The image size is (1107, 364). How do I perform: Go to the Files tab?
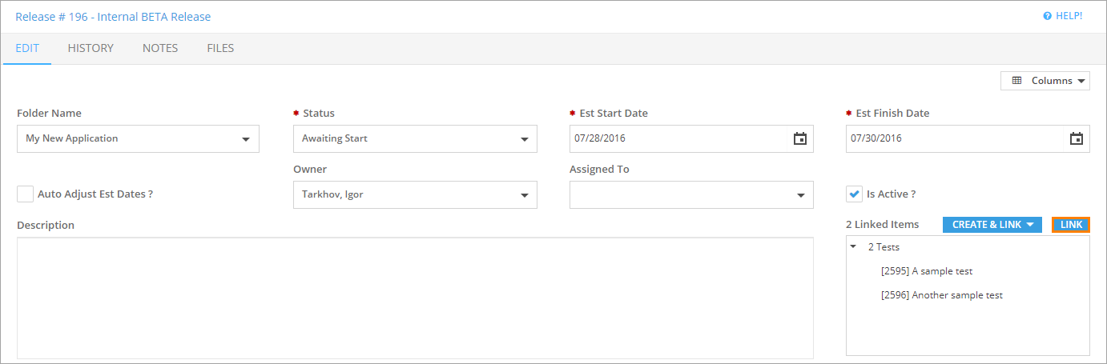coord(220,48)
